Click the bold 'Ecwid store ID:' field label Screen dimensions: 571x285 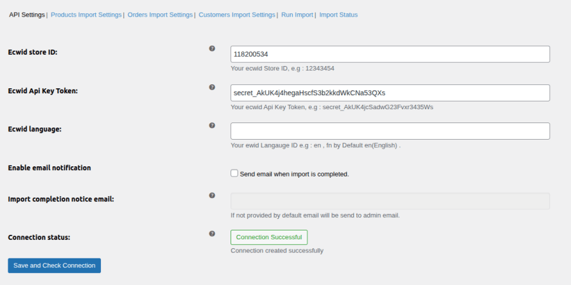coord(32,52)
